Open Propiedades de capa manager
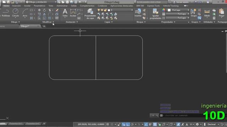 coord(90,14)
